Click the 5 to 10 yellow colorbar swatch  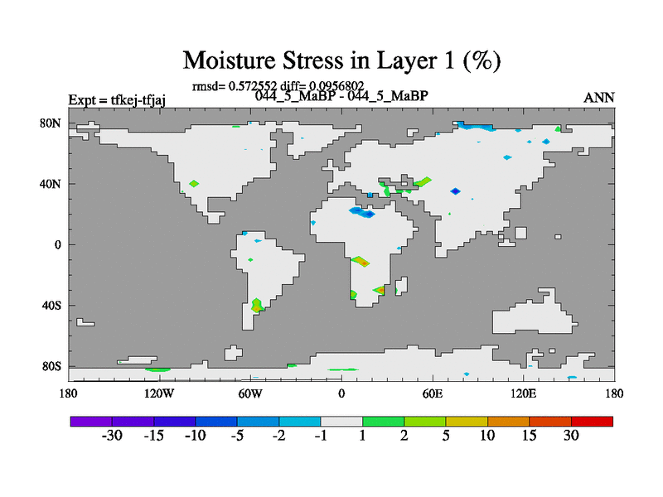467,422
